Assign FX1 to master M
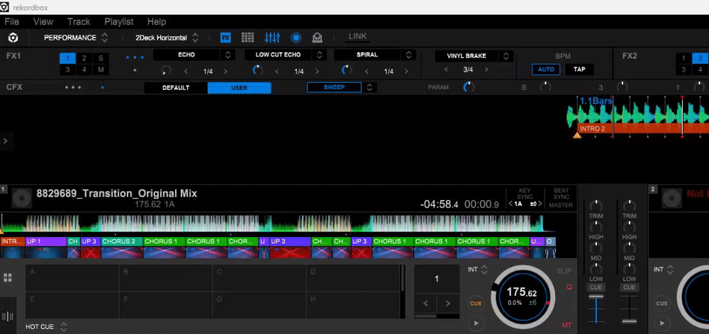 (101, 70)
